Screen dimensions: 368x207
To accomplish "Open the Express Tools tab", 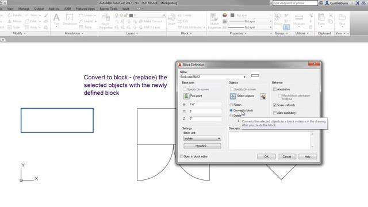I will point(108,9).
